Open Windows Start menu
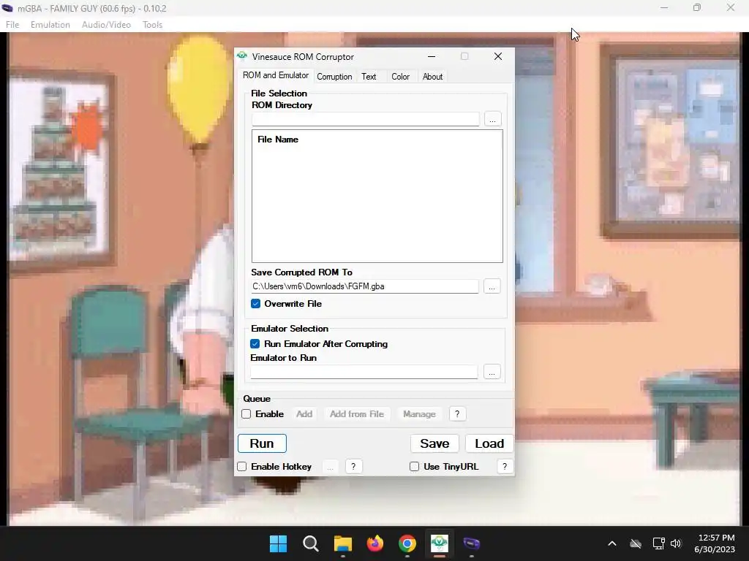Image resolution: width=749 pixels, height=561 pixels. [278, 543]
